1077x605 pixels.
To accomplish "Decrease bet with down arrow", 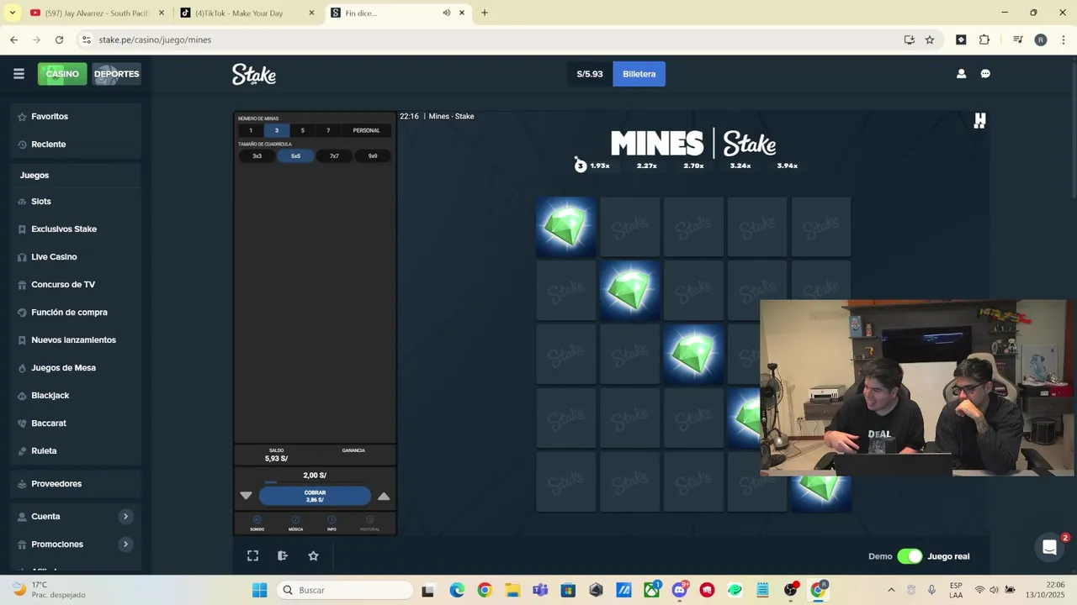I will [246, 496].
